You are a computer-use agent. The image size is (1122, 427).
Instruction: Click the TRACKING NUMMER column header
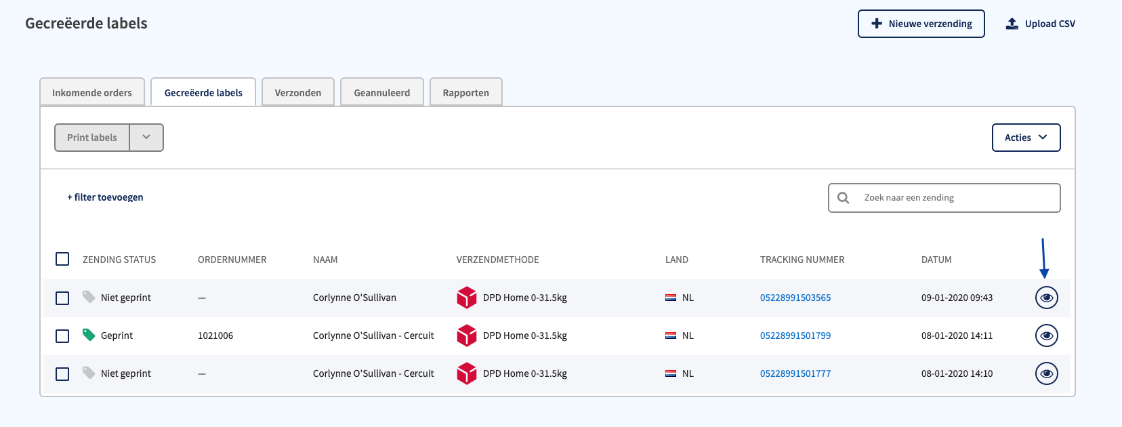point(802,260)
